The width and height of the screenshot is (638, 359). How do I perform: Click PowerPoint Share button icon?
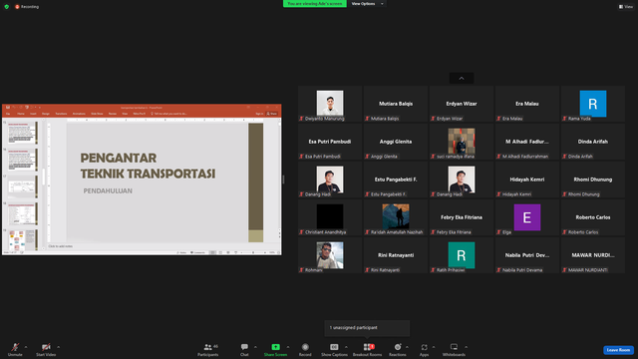point(272,114)
